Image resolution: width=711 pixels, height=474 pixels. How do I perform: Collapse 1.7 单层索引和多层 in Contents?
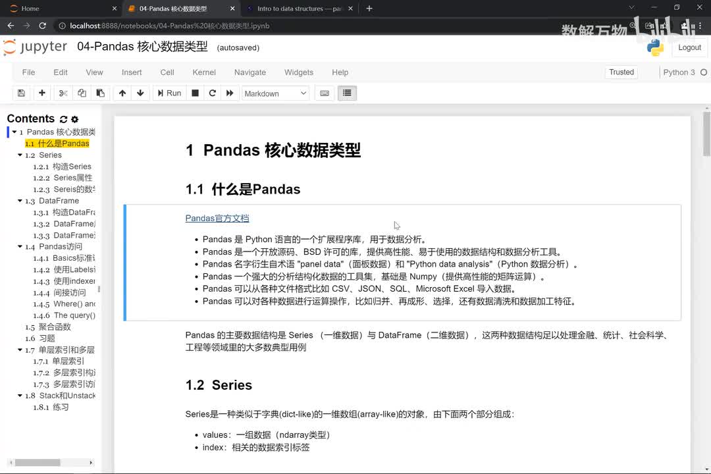coord(20,350)
